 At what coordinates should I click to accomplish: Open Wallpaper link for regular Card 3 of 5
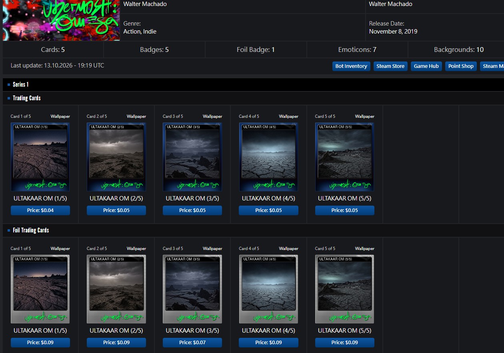point(212,117)
